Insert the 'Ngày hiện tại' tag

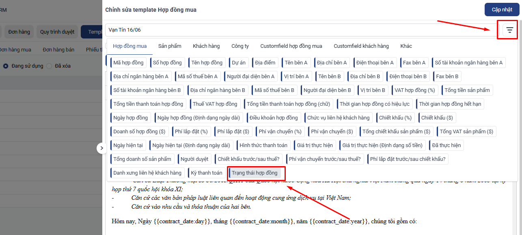click(x=128, y=145)
